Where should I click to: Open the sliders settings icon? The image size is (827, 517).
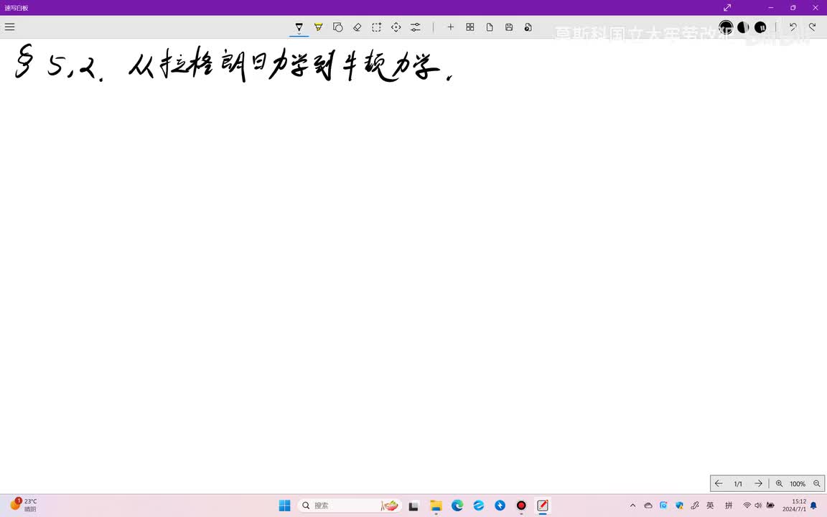pos(416,27)
